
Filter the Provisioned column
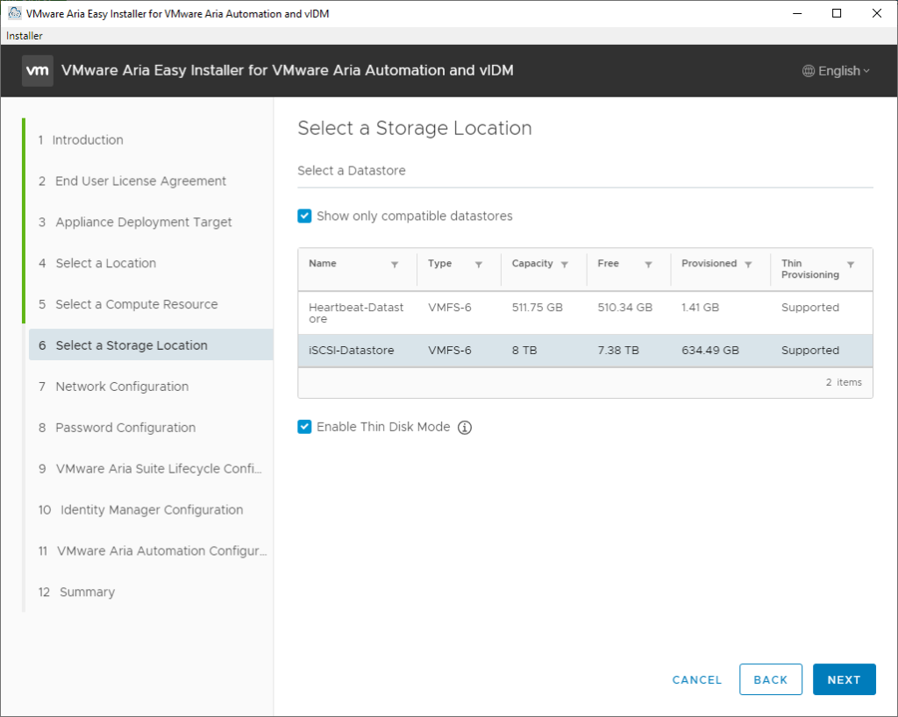[748, 265]
